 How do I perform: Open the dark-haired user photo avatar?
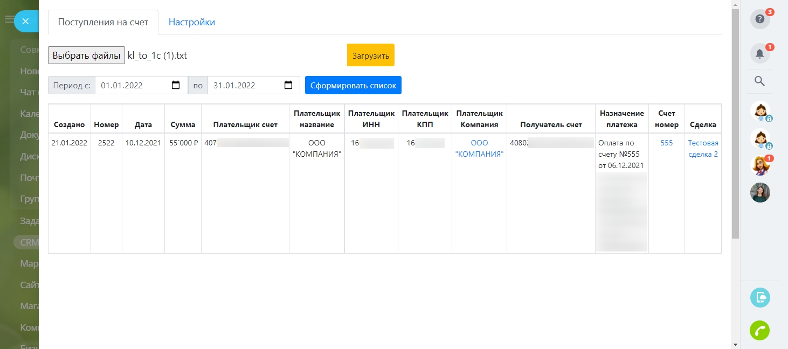760,192
